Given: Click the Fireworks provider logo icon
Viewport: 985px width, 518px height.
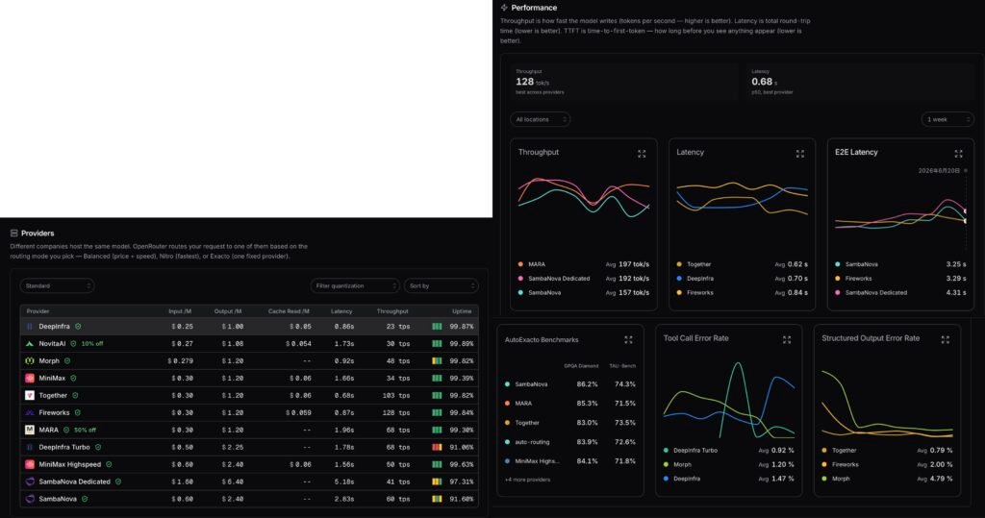Looking at the screenshot, I should pyautogui.click(x=30, y=412).
